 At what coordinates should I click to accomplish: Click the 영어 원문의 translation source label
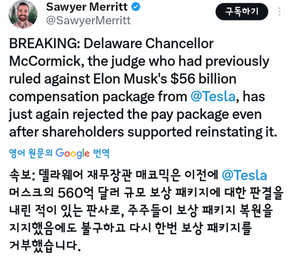pos(31,153)
